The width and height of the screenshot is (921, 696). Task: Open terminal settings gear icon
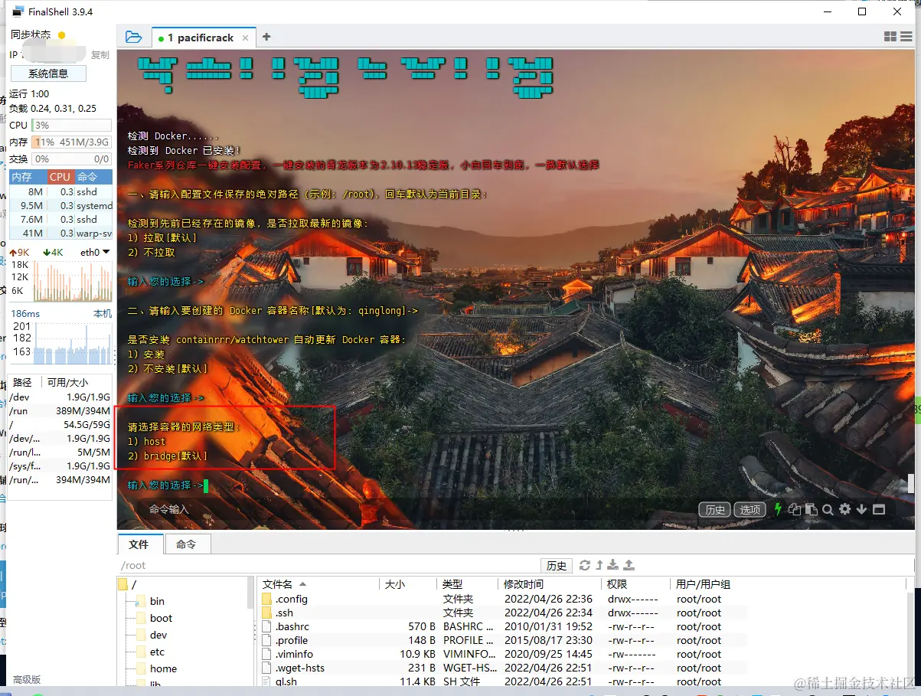click(x=845, y=509)
